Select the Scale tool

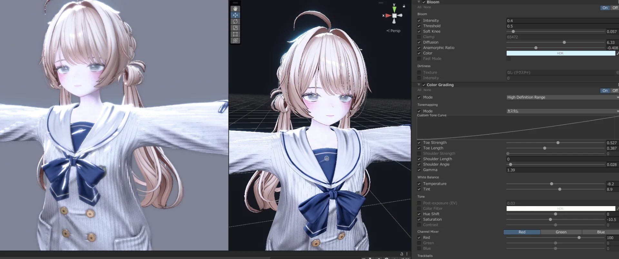point(235,28)
